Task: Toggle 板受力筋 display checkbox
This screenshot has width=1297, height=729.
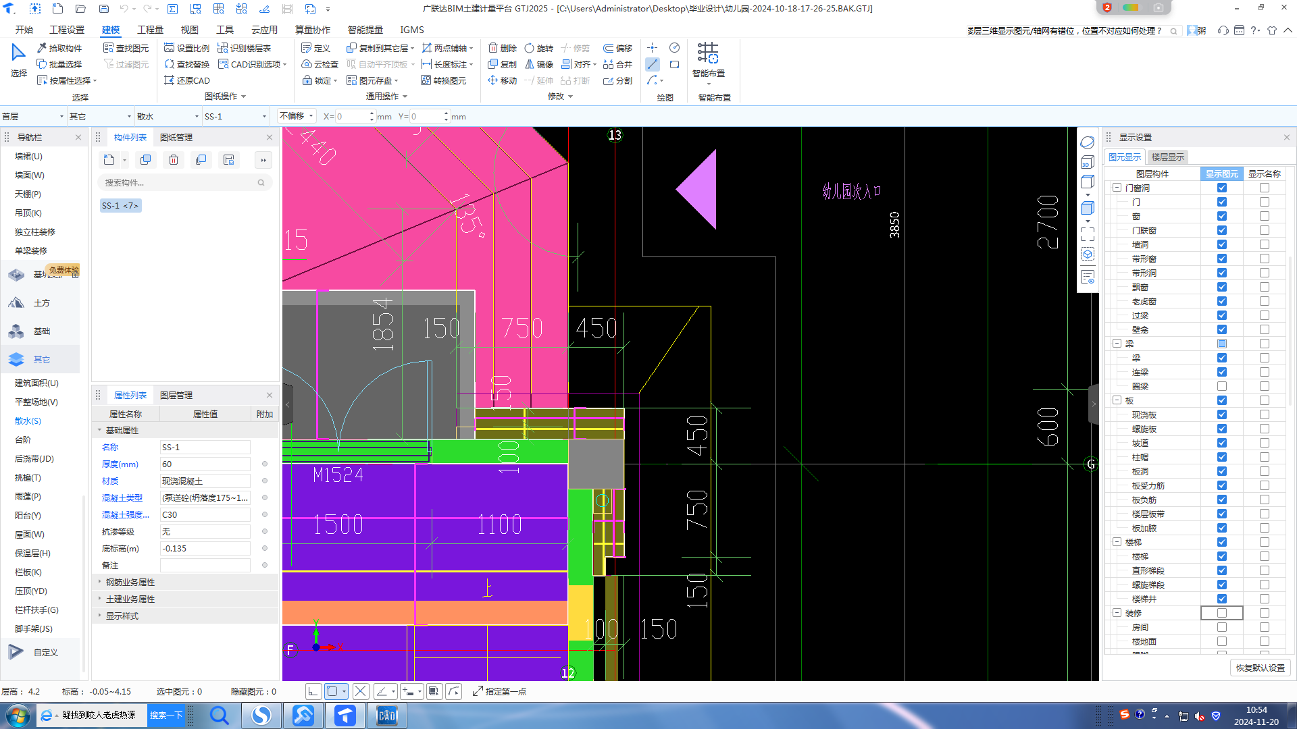Action: pyautogui.click(x=1221, y=485)
